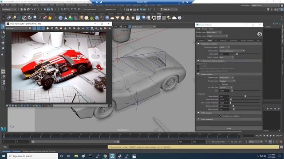Screen dimensions: 284x159
Task: Click the Windows search box on the taskbar
Action: 32,156
